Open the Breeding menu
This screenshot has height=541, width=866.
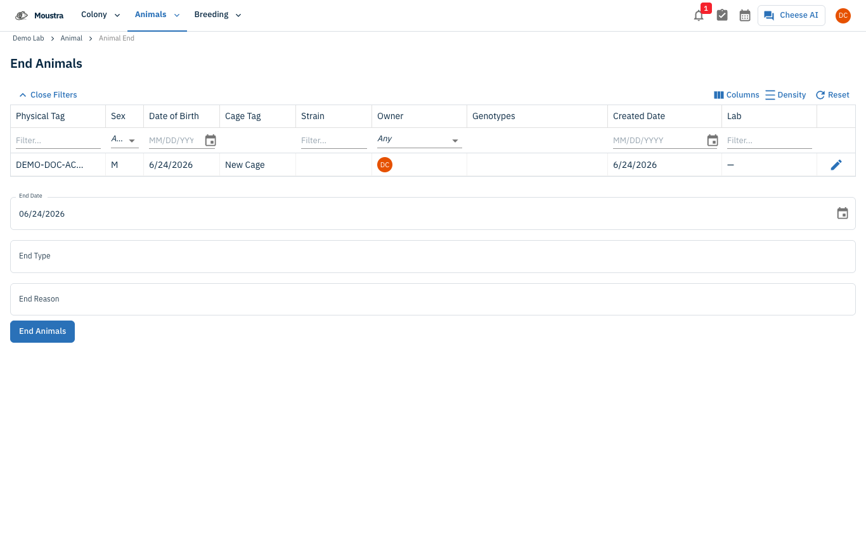(217, 15)
